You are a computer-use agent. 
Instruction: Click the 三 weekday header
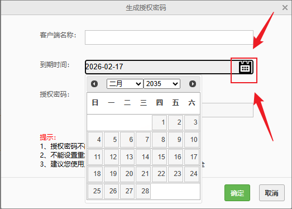coord(143,103)
